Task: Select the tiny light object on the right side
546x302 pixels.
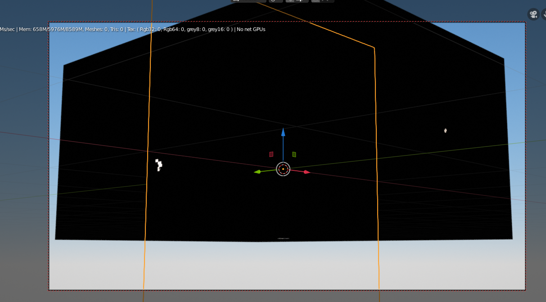Action: click(445, 130)
